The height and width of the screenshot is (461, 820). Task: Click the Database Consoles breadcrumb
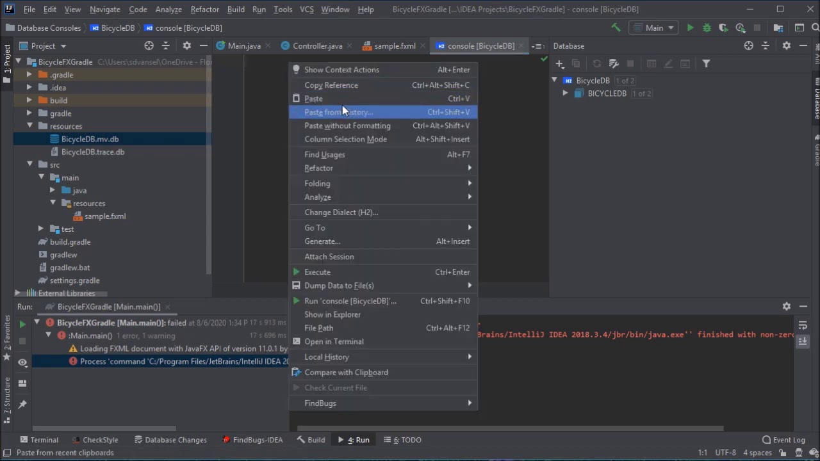pyautogui.click(x=43, y=28)
